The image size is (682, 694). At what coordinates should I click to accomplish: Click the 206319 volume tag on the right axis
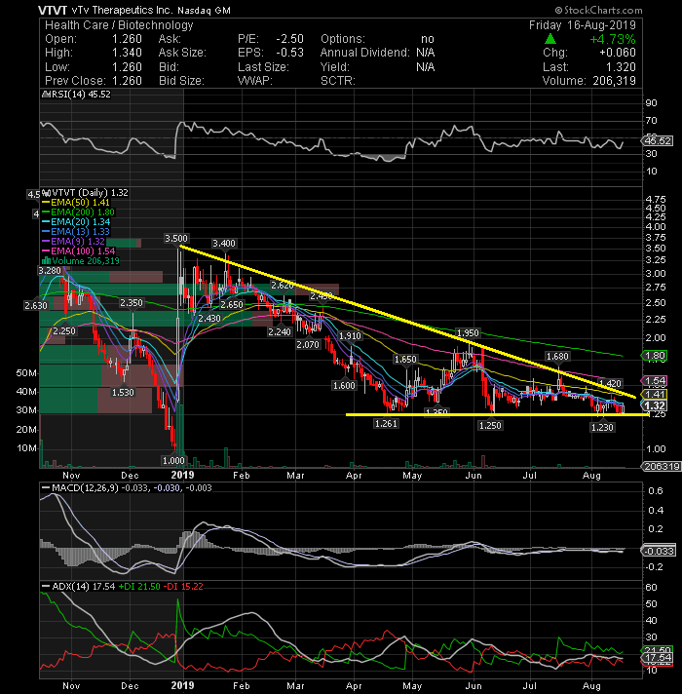point(662,466)
